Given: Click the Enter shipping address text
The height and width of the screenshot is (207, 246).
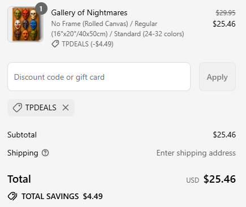Looking at the screenshot, I should (196, 153).
